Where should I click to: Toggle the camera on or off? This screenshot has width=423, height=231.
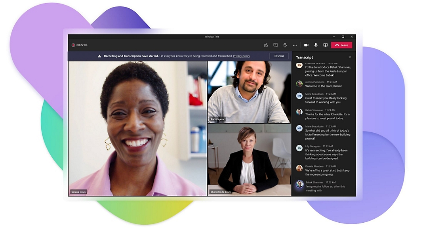coord(306,45)
